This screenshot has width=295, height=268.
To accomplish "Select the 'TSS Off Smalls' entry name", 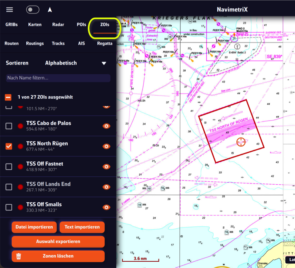I will (44, 204).
